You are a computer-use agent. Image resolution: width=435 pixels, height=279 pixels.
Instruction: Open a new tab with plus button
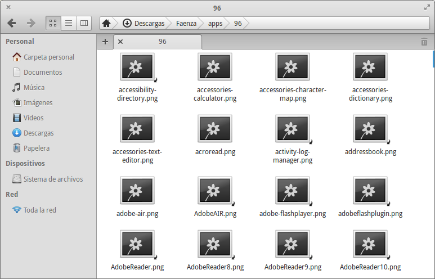pos(105,42)
